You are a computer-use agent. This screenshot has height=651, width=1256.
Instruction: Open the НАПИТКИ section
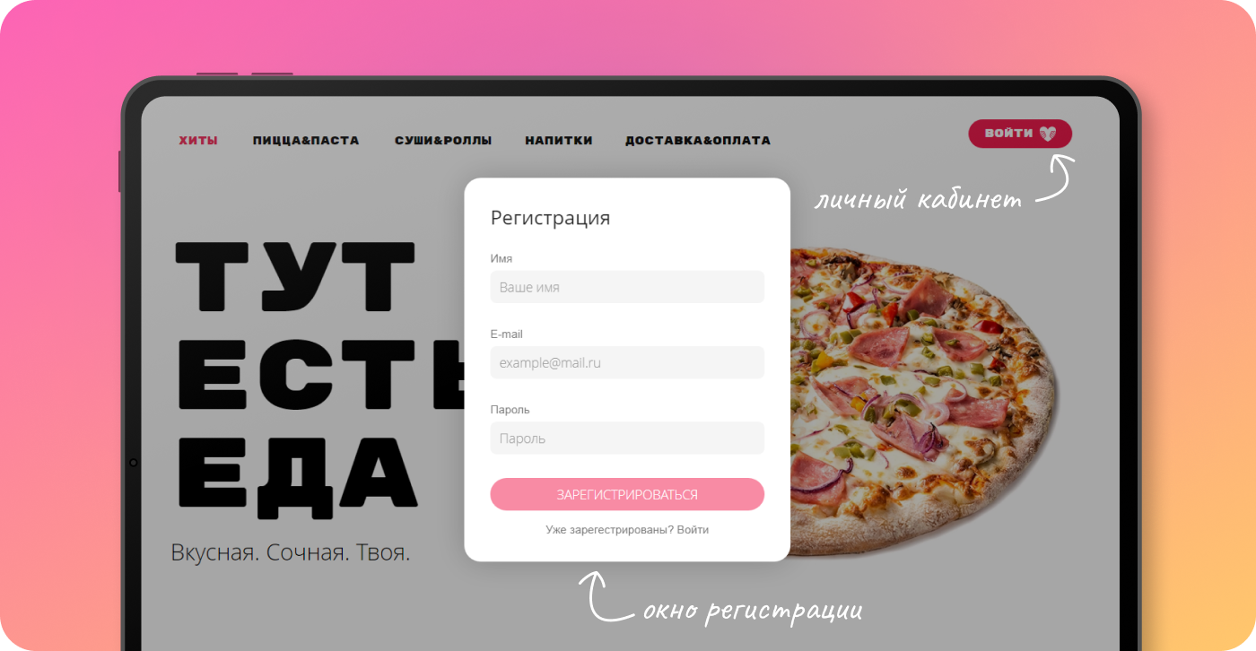[x=559, y=141]
